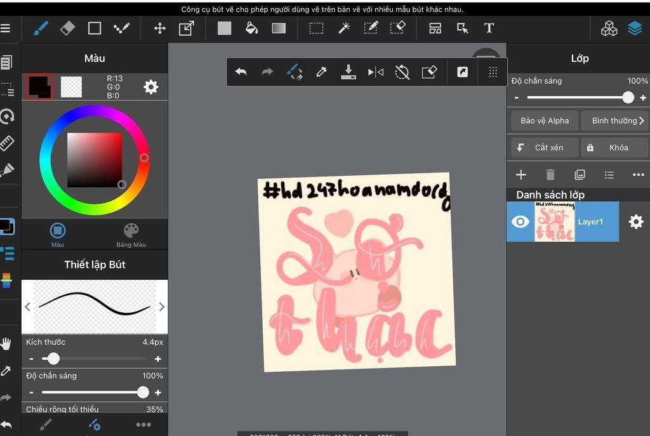This screenshot has height=436, width=650.
Task: Activate the Move tool
Action: click(x=159, y=28)
